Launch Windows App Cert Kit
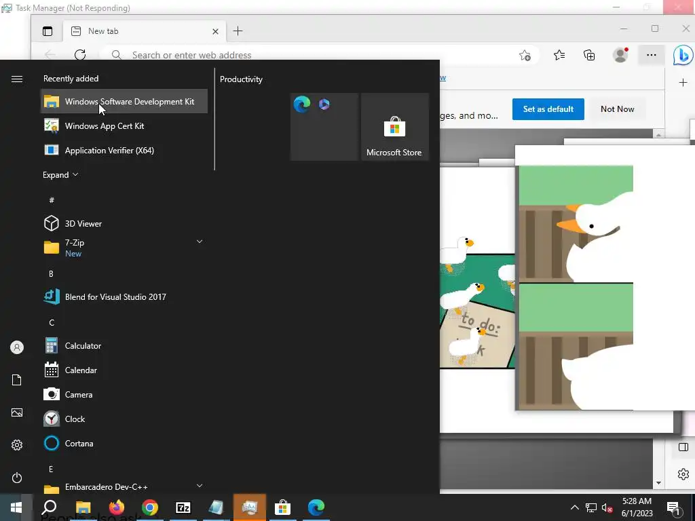Screen dimensions: 695x521 (124, 126)
